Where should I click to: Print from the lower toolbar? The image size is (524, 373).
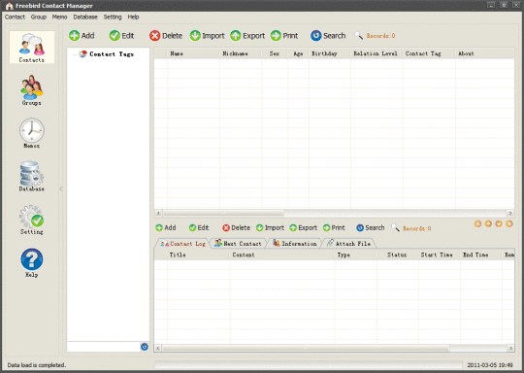334,228
